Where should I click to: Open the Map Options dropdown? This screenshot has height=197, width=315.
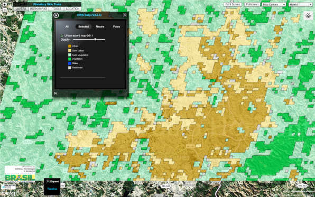click(274, 4)
